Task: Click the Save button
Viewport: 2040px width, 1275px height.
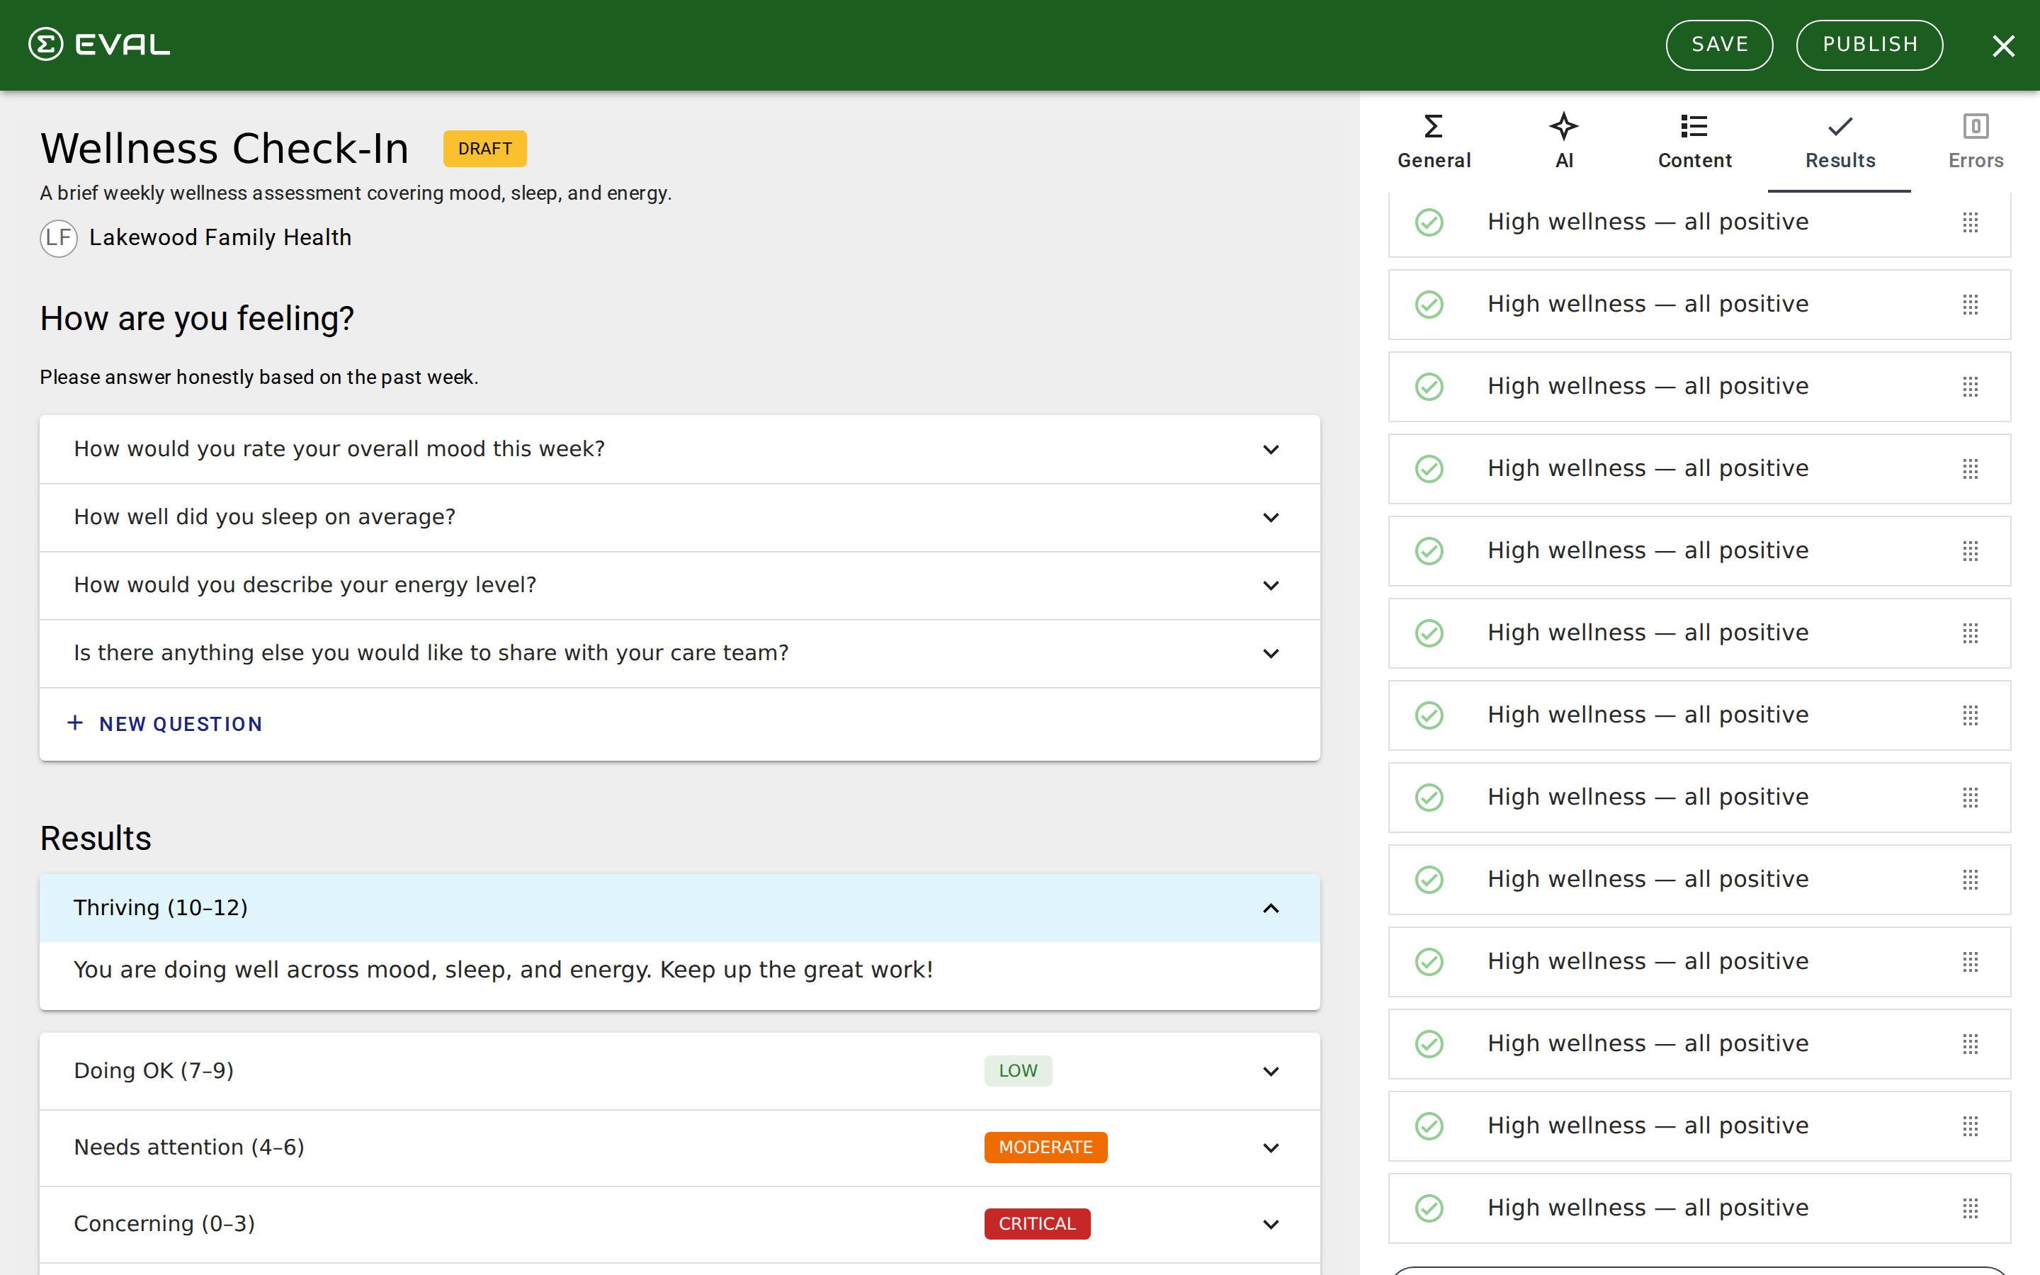Action: 1719,45
